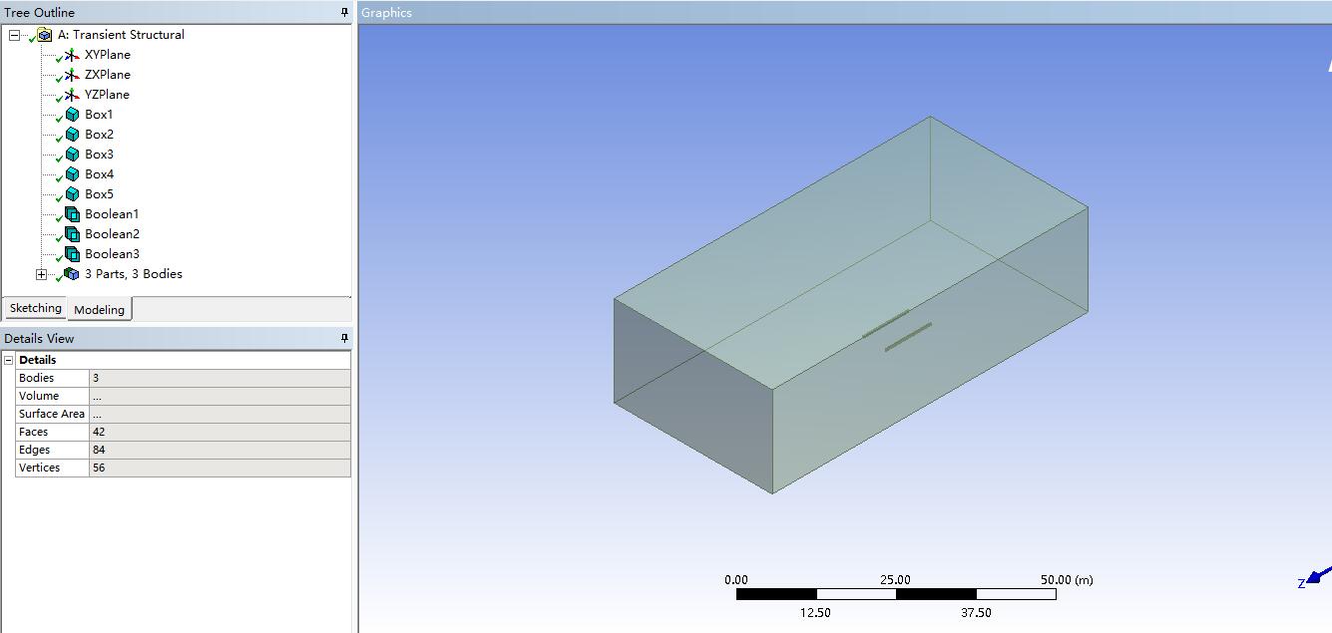Select the YZPlane plane icon

(x=71, y=95)
